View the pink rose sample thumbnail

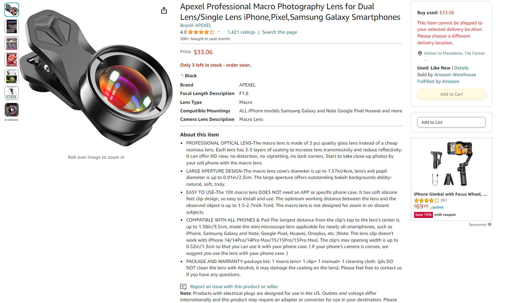12,60
